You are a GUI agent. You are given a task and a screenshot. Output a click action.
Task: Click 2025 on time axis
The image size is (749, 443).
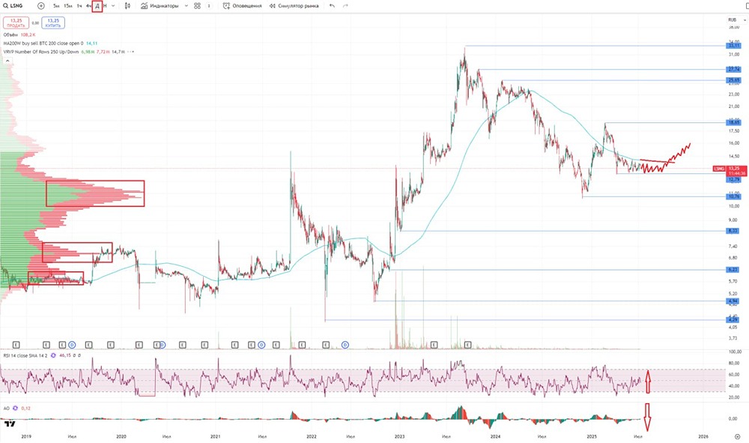(x=592, y=436)
